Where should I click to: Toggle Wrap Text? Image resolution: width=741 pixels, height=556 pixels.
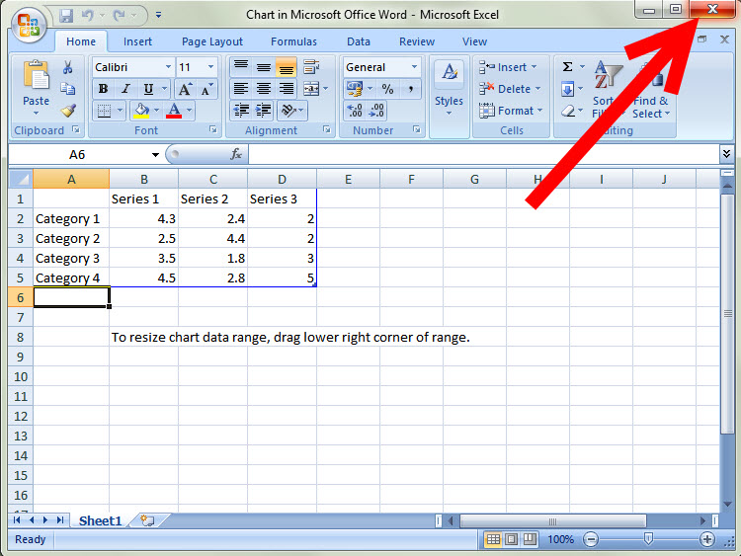[311, 66]
